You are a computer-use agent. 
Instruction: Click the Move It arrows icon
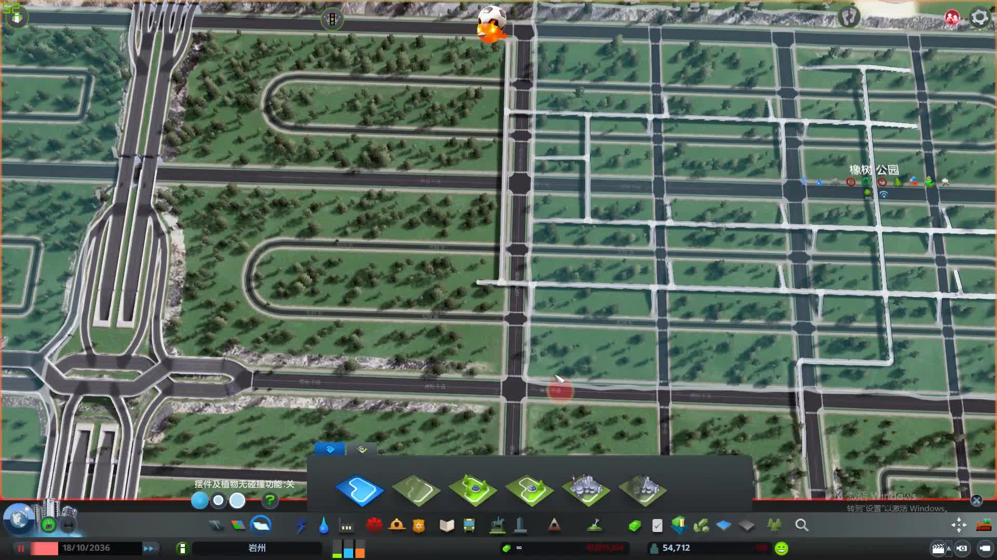point(959,525)
